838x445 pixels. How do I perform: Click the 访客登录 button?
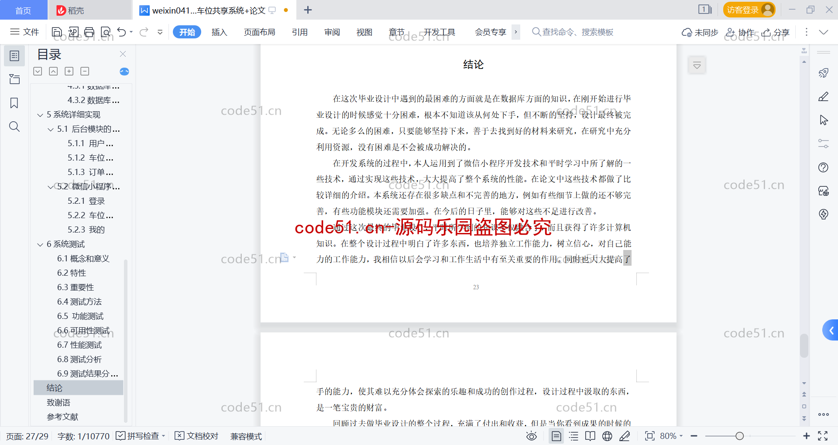tap(749, 10)
